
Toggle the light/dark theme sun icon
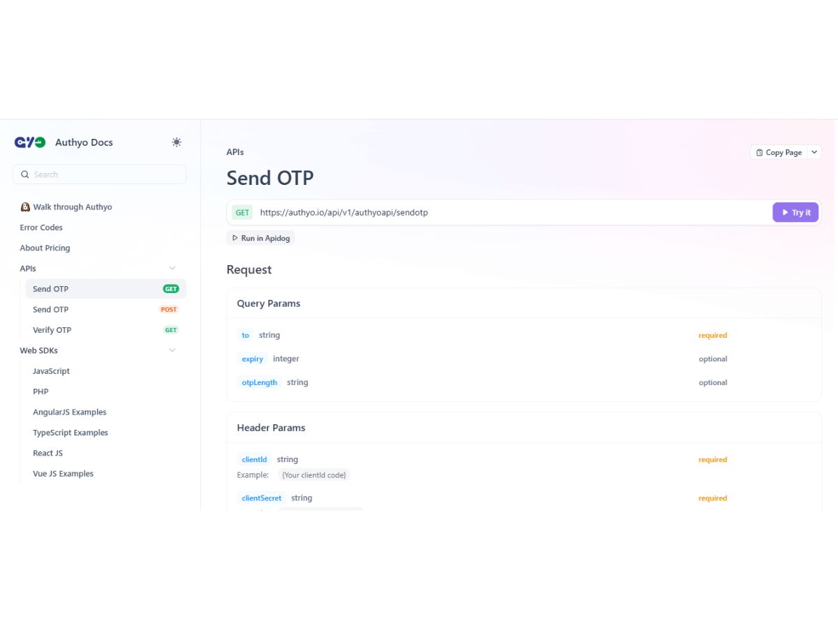[177, 142]
